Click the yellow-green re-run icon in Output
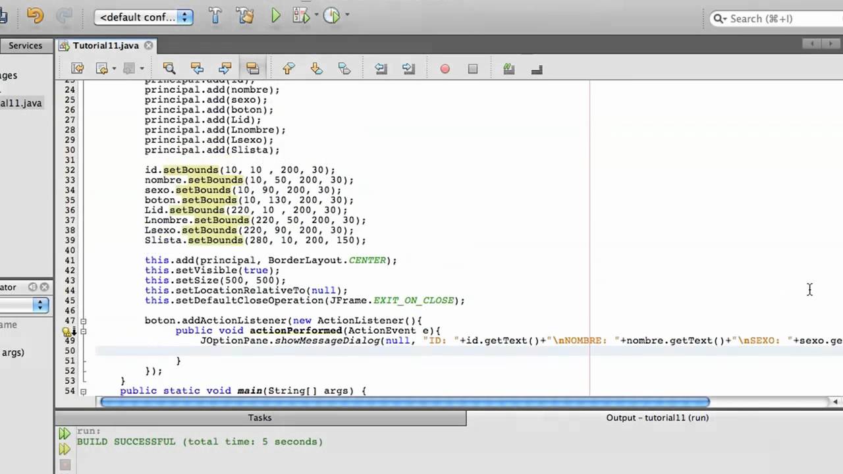This screenshot has width=843, height=474. [65, 449]
